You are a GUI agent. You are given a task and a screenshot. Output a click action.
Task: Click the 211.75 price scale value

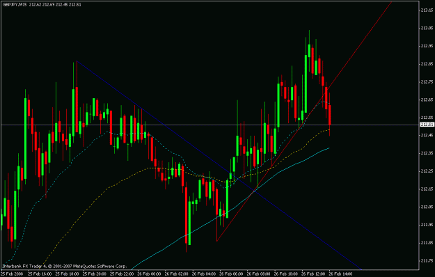[427, 260]
